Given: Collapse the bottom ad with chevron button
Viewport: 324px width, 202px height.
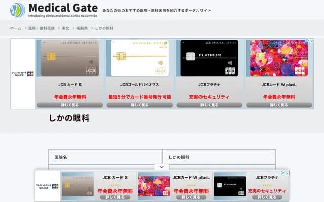Looking at the screenshot, I should point(161,167).
